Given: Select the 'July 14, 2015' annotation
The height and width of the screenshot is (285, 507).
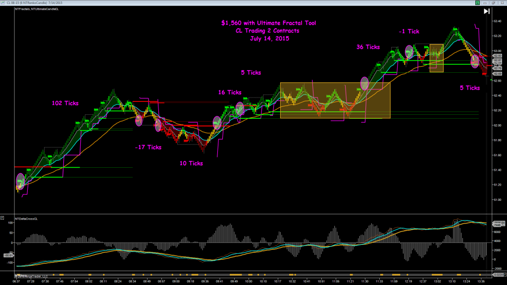Looking at the screenshot, I should 269,39.
